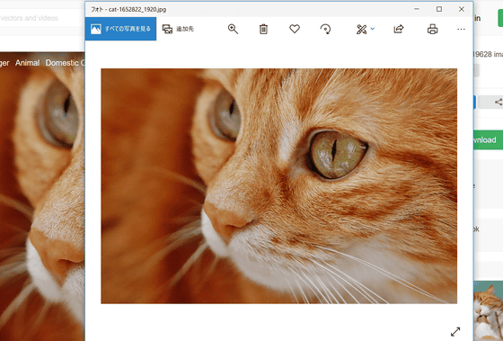The height and width of the screenshot is (341, 503).
Task: Click the green Download button on the webpage
Action: (488, 139)
